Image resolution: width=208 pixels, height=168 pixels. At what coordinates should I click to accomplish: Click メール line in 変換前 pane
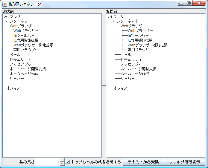(x=15, y=55)
